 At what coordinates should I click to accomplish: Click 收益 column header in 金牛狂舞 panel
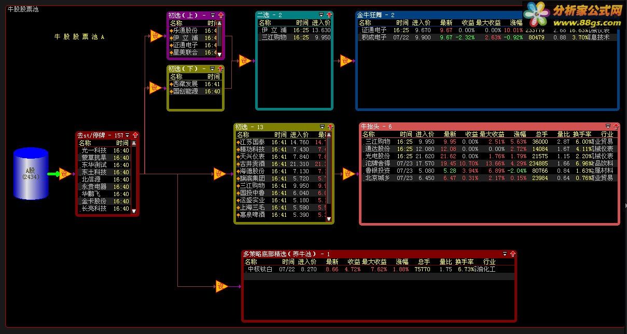pyautogui.click(x=468, y=23)
